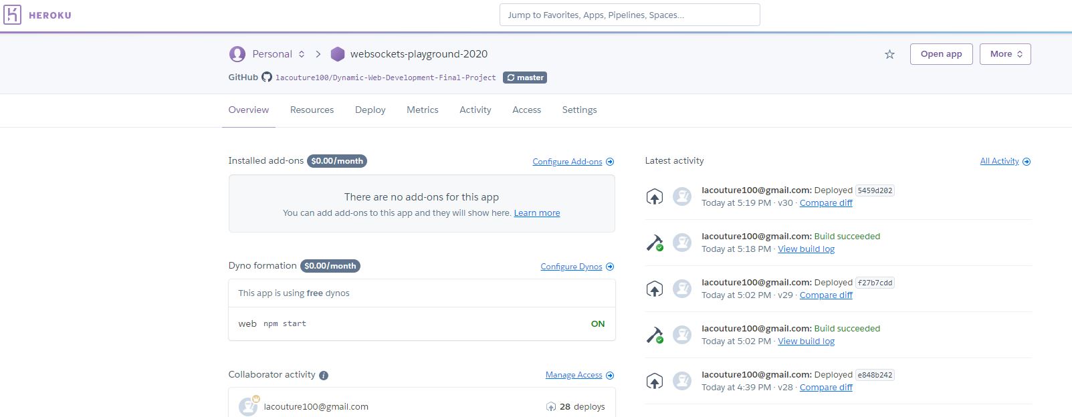Click commit hash e848b242
This screenshot has width=1072, height=417.
[875, 375]
